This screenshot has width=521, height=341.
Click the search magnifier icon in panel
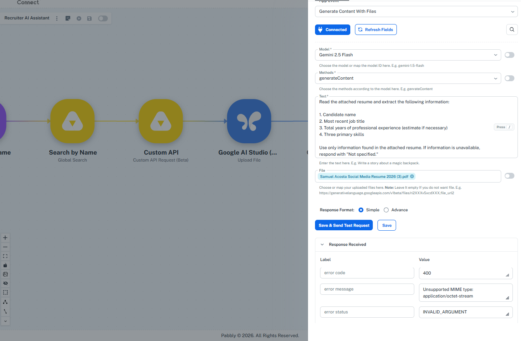tap(512, 30)
